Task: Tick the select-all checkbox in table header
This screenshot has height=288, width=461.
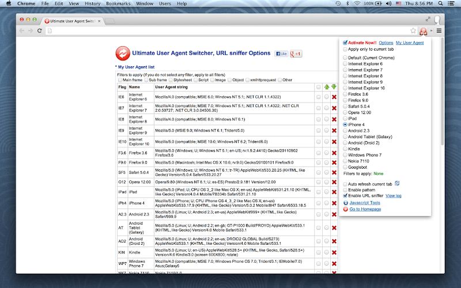Action: [319, 88]
